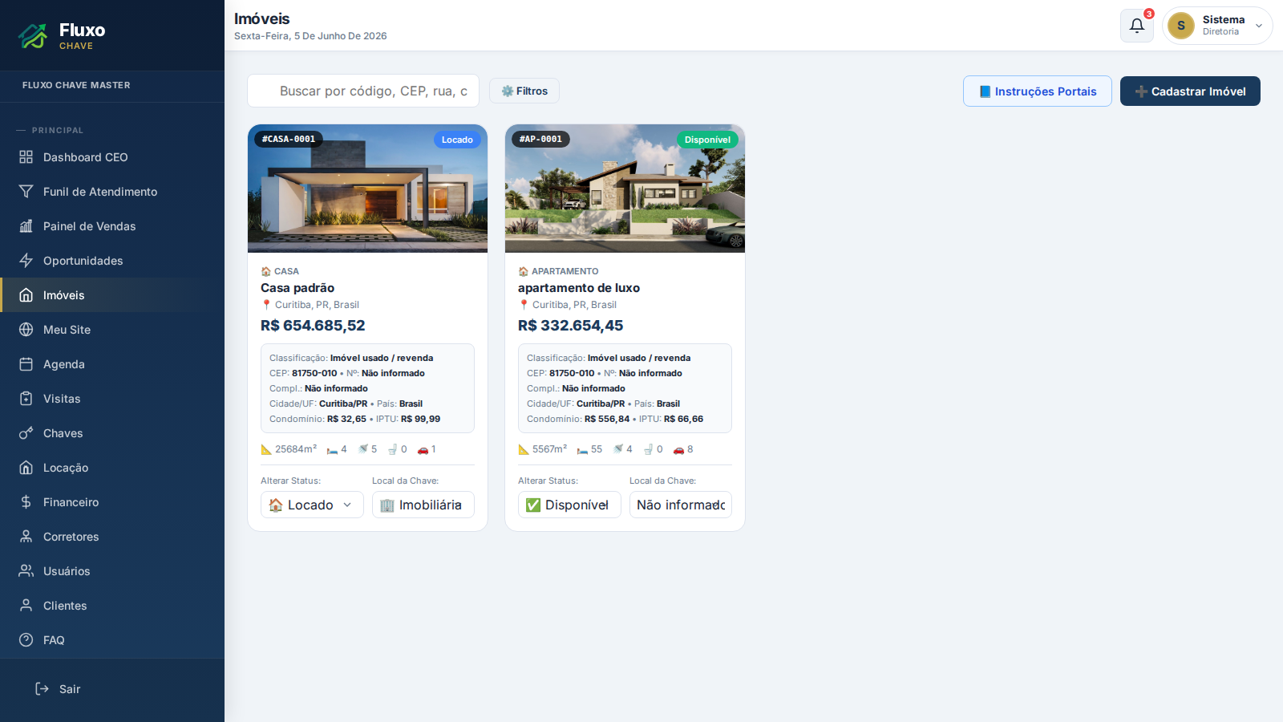Image resolution: width=1283 pixels, height=722 pixels.
Task: Click the Agenda calendar icon
Action: pyautogui.click(x=26, y=364)
